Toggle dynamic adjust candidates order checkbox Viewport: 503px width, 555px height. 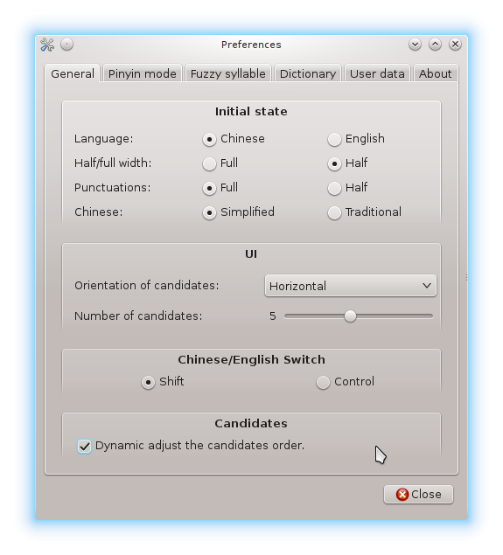click(x=84, y=446)
